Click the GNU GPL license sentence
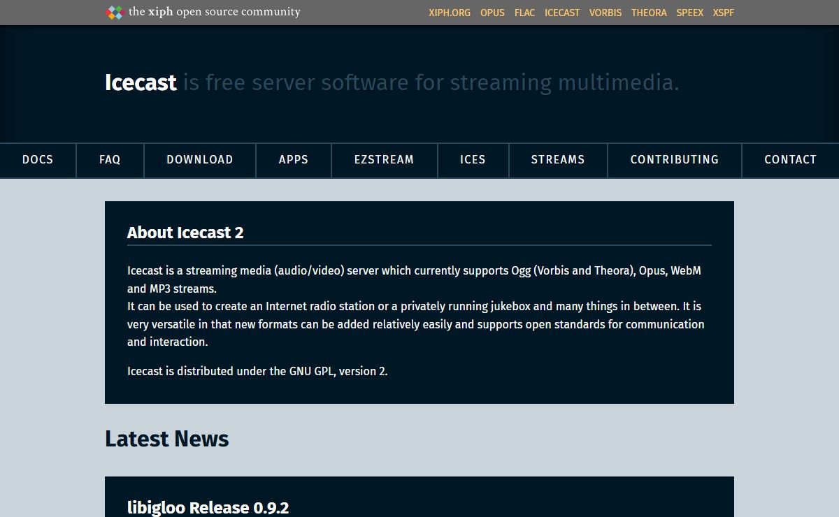839x517 pixels. (x=257, y=371)
